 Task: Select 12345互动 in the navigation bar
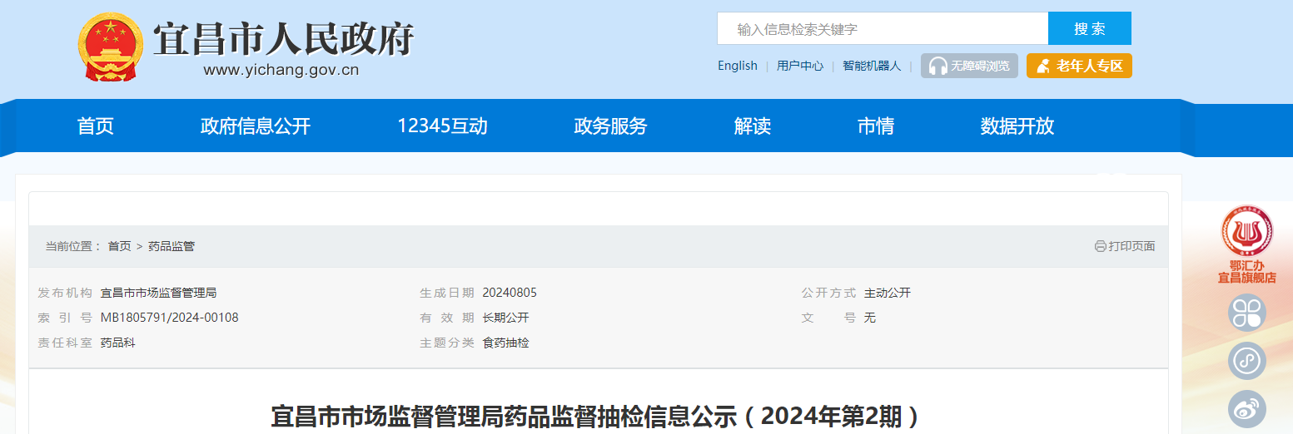442,126
